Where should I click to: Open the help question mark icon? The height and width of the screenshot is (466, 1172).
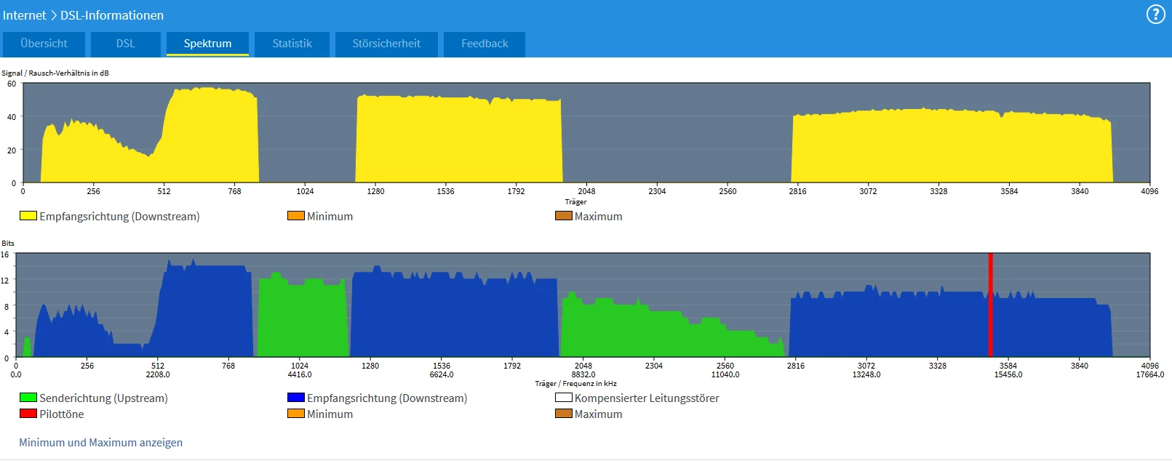coord(1155,15)
